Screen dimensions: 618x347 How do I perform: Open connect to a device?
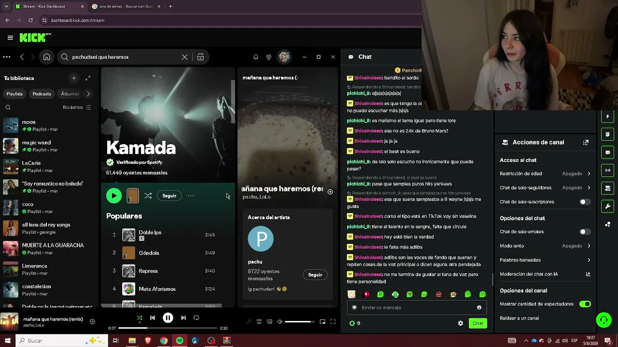coord(269,322)
